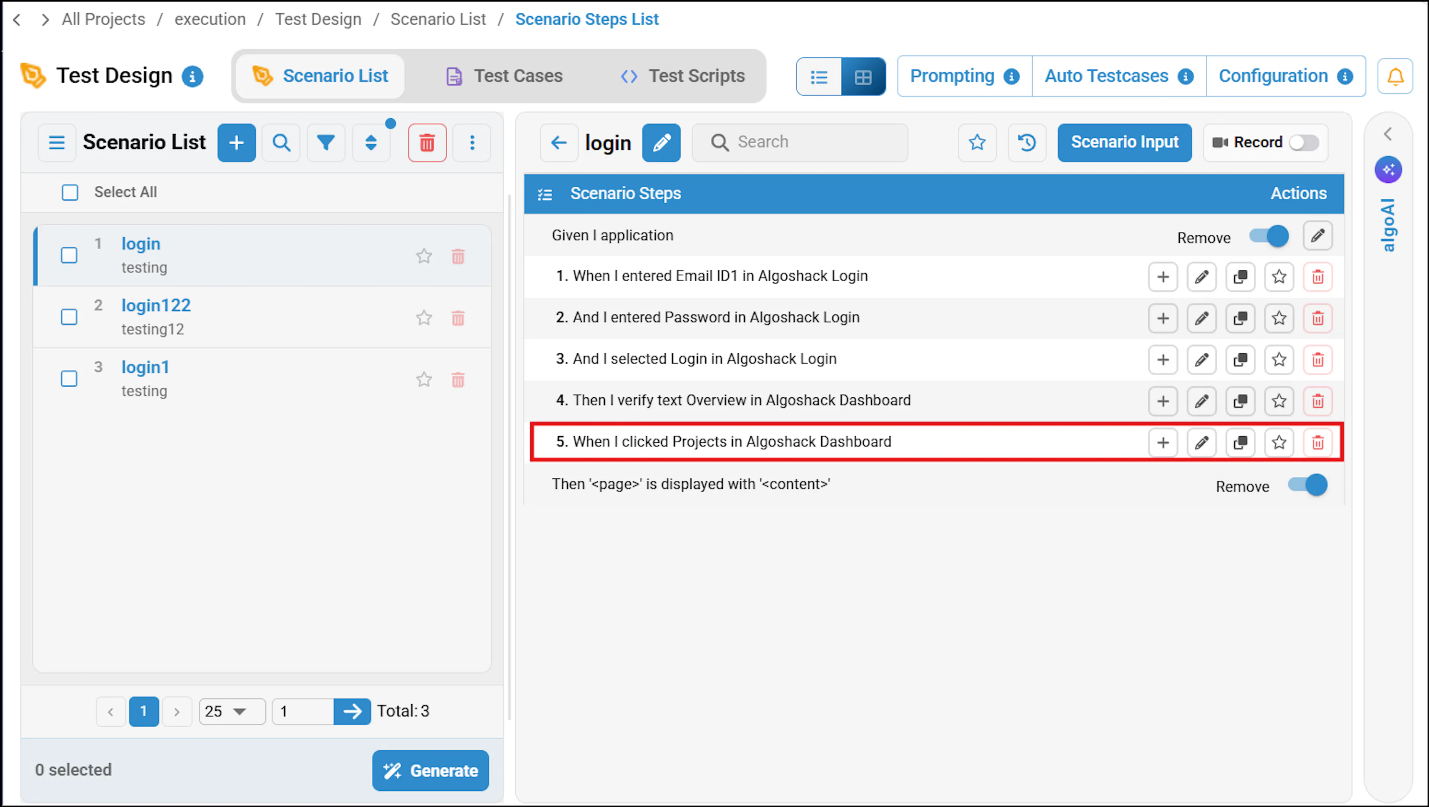Check the login122 scenario checkbox

click(69, 317)
